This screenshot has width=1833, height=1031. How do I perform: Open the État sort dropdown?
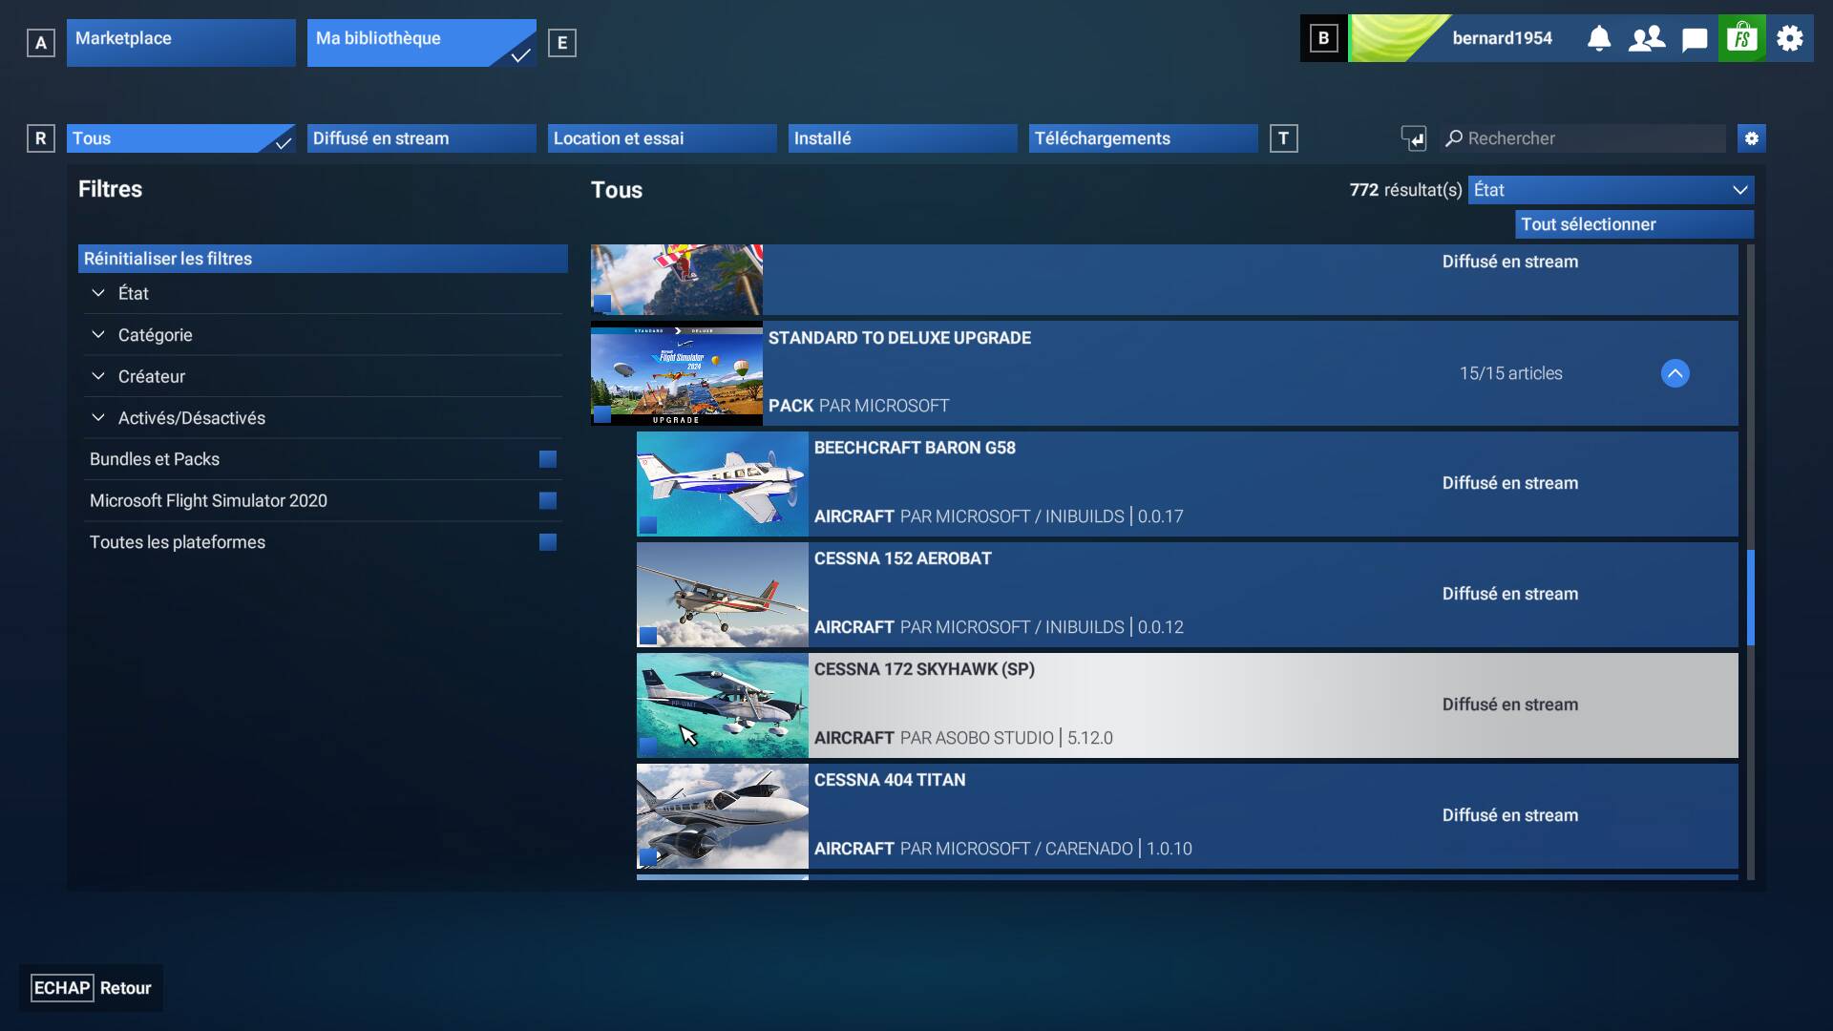(1611, 190)
